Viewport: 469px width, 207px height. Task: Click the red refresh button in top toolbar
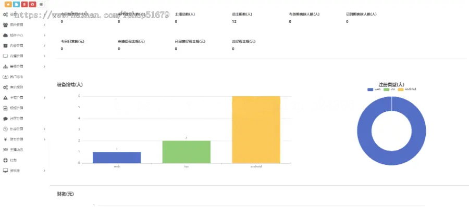pos(33,5)
